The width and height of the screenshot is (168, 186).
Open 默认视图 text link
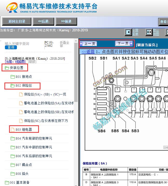156,32
